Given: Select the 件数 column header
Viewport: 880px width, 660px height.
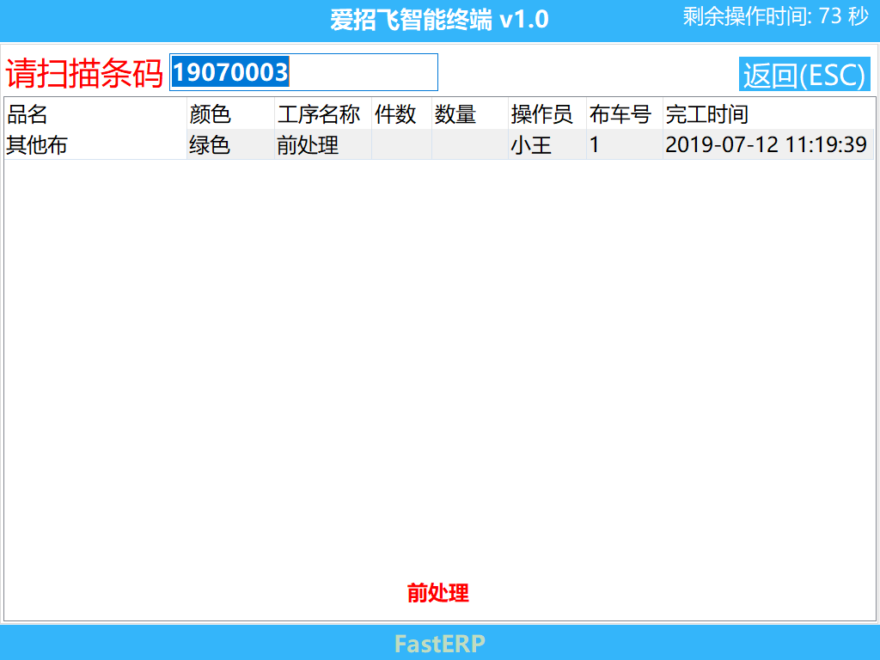Looking at the screenshot, I should [x=401, y=114].
